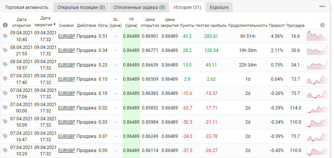The height and width of the screenshot is (158, 334).
Task: Switch to the Exposure tab
Action: pos(219,7)
